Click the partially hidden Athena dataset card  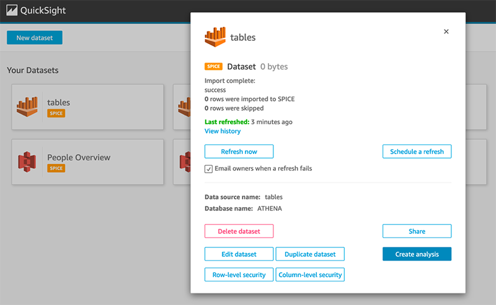[x=182, y=106]
